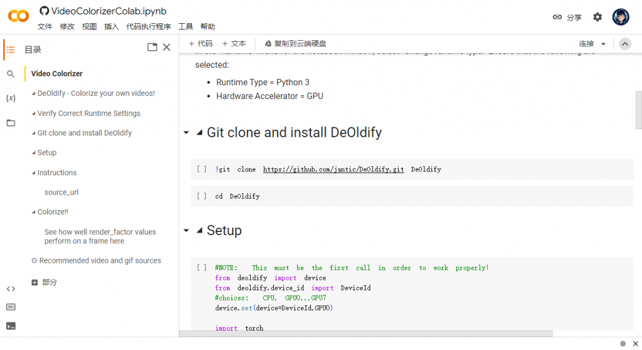This screenshot has width=642, height=350.
Task: Run the Setup device import cell
Action: coord(201,268)
